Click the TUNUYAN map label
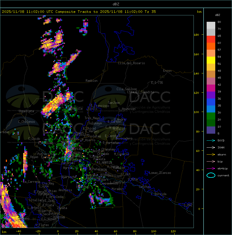Viewport: 232px width, 235px height. pyautogui.click(x=59, y=217)
